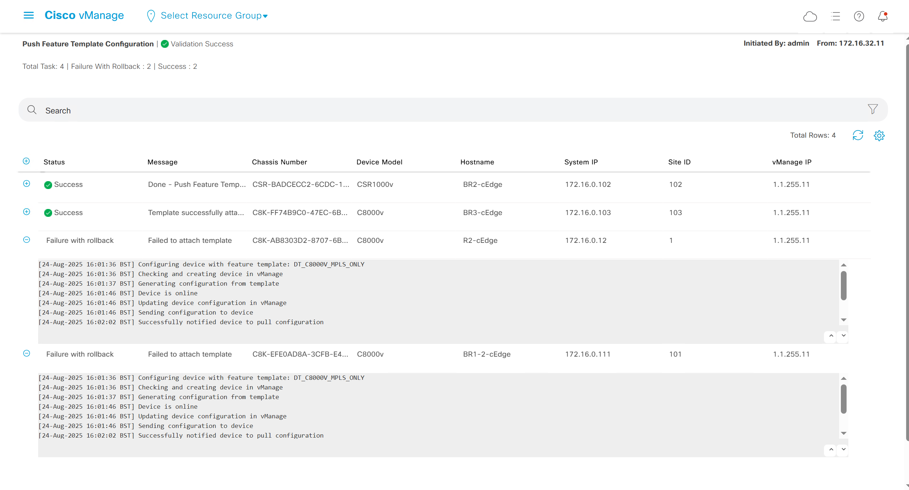
Task: Click down chevron under BR1-2-cEdge log
Action: point(843,449)
